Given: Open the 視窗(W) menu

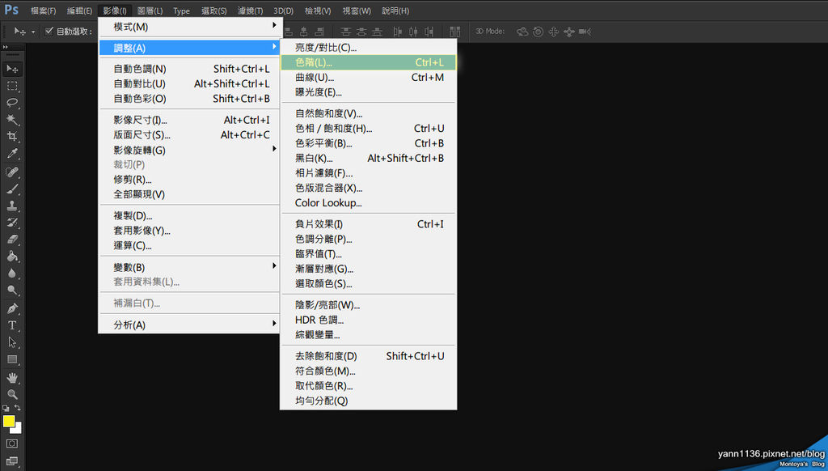Looking at the screenshot, I should pyautogui.click(x=357, y=11).
